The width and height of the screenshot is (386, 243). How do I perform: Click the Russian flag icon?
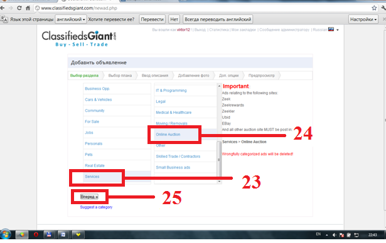(331, 29)
